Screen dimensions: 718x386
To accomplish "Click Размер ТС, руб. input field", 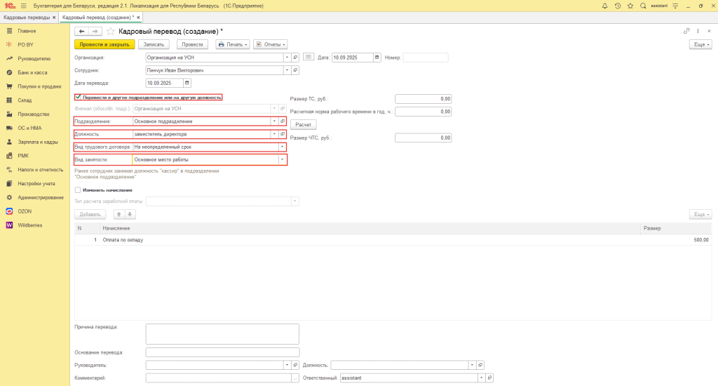I will 423,98.
